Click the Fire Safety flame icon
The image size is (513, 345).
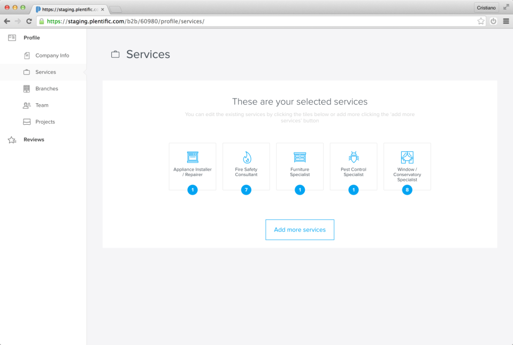pos(247,157)
